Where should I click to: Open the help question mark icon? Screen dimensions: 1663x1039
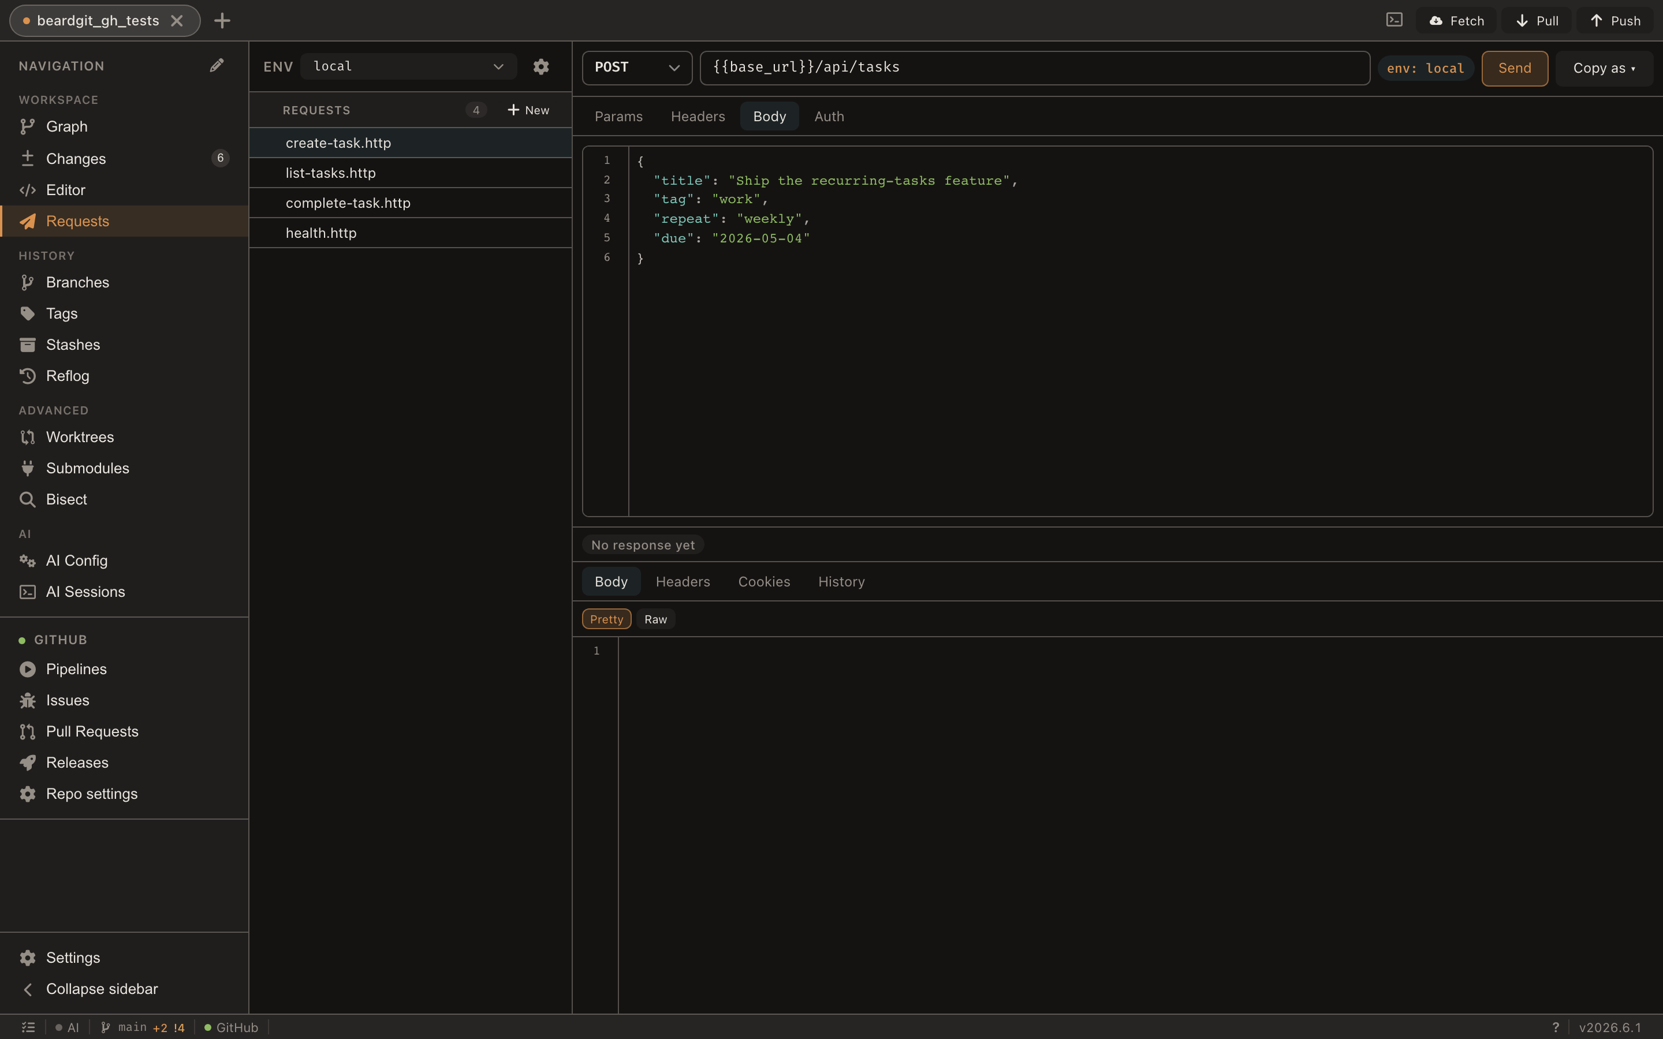point(1556,1027)
